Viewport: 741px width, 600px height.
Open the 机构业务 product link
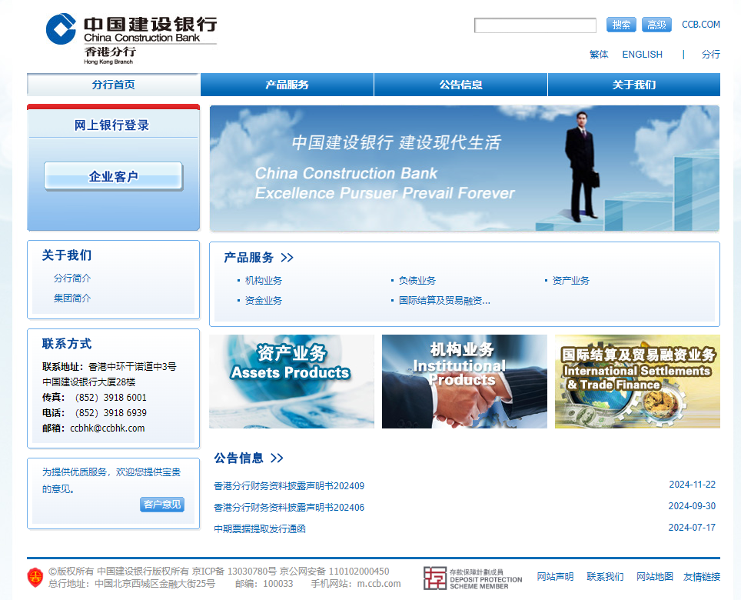coord(263,281)
